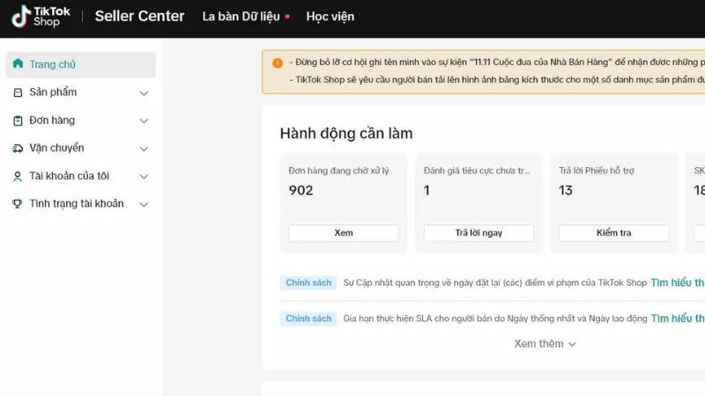Expand the Vận chuyển chevron arrow
The width and height of the screenshot is (705, 396).
coord(144,148)
